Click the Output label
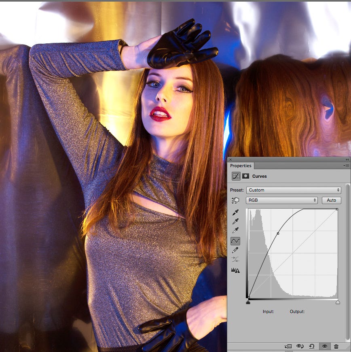Viewport: 351px width, 352px height. pyautogui.click(x=297, y=311)
